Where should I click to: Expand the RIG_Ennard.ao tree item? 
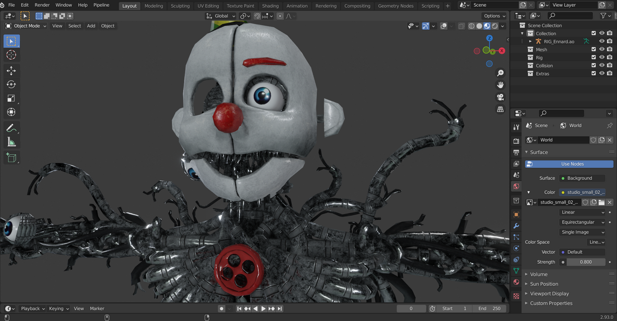(530, 41)
